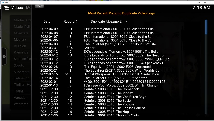Open the Superhero category
The width and height of the screenshot is (214, 121).
[22, 72]
